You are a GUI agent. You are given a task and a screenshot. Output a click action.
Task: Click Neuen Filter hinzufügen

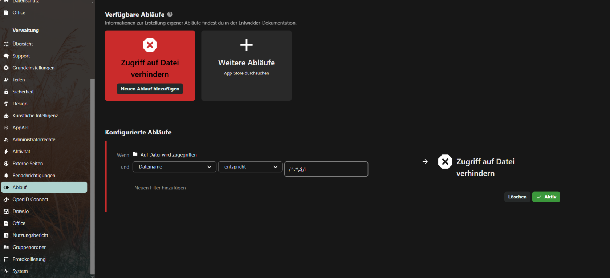pos(160,188)
